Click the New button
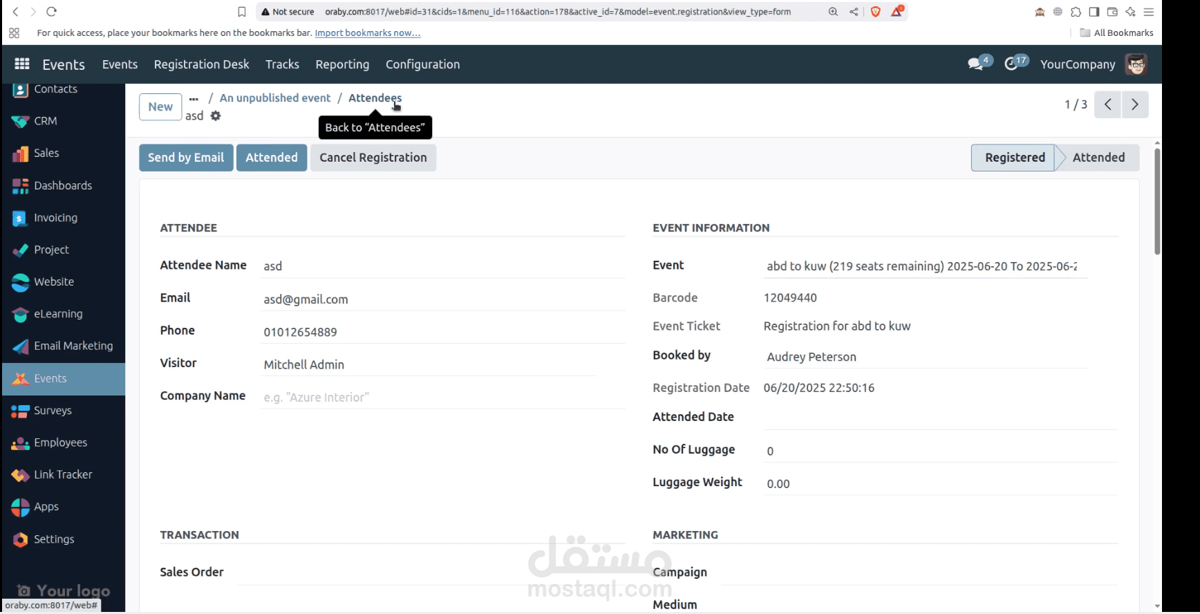This screenshot has width=1200, height=614. 160,106
